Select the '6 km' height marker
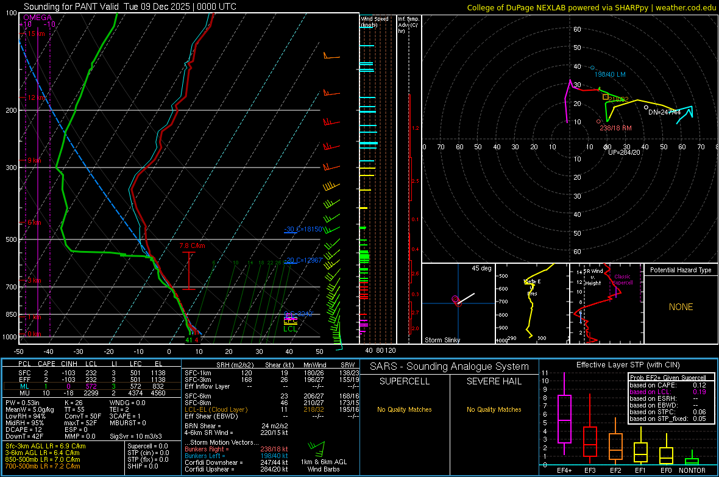Screen dimensions: 719x477 pos(34,222)
